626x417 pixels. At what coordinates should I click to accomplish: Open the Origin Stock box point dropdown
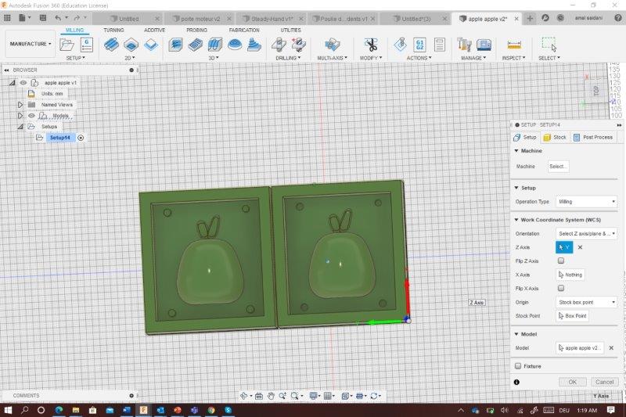click(x=586, y=302)
